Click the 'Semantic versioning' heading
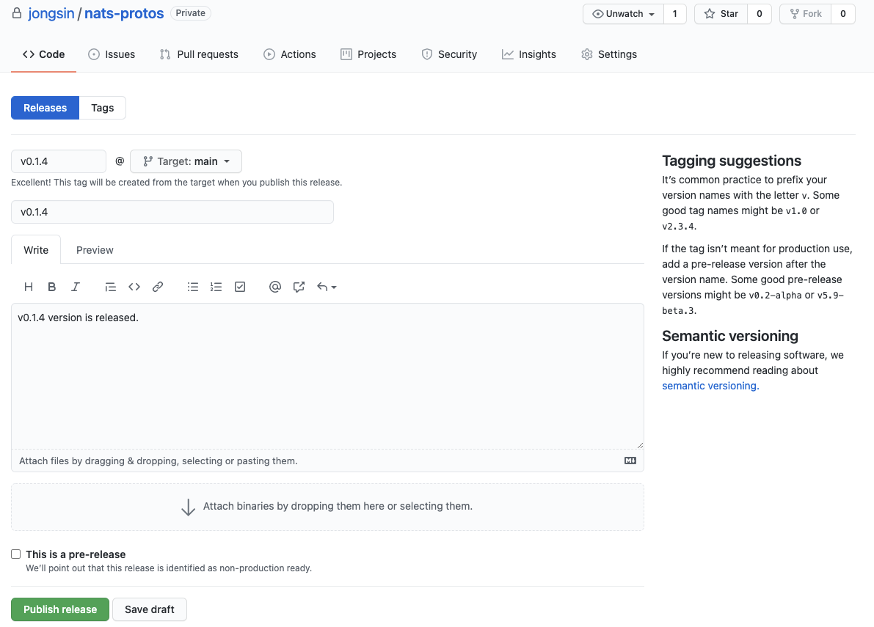874x627 pixels. pos(730,337)
